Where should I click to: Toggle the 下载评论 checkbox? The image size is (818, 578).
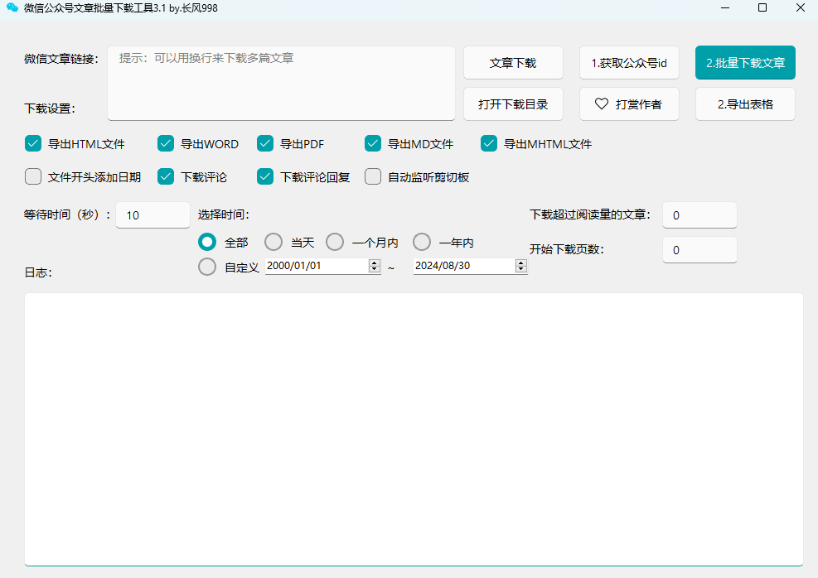(166, 176)
